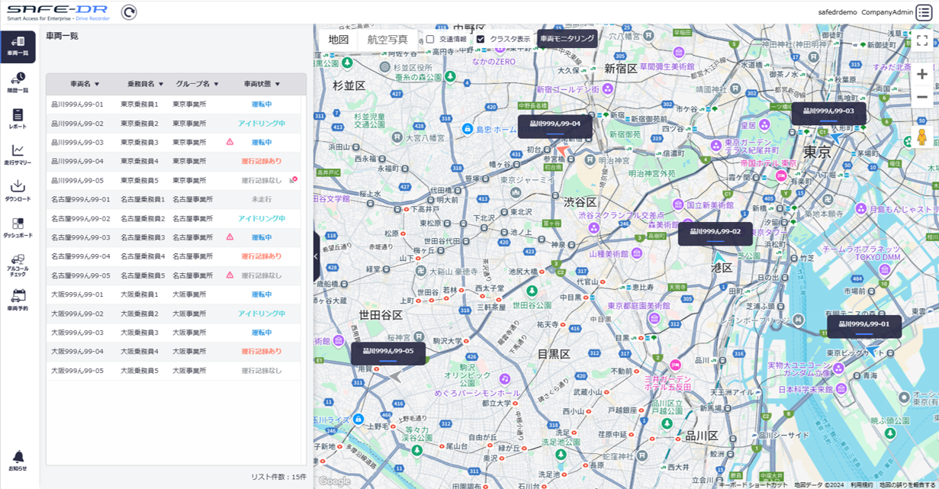The width and height of the screenshot is (939, 489).
Task: Click the Google logo on the map
Action: point(334,481)
